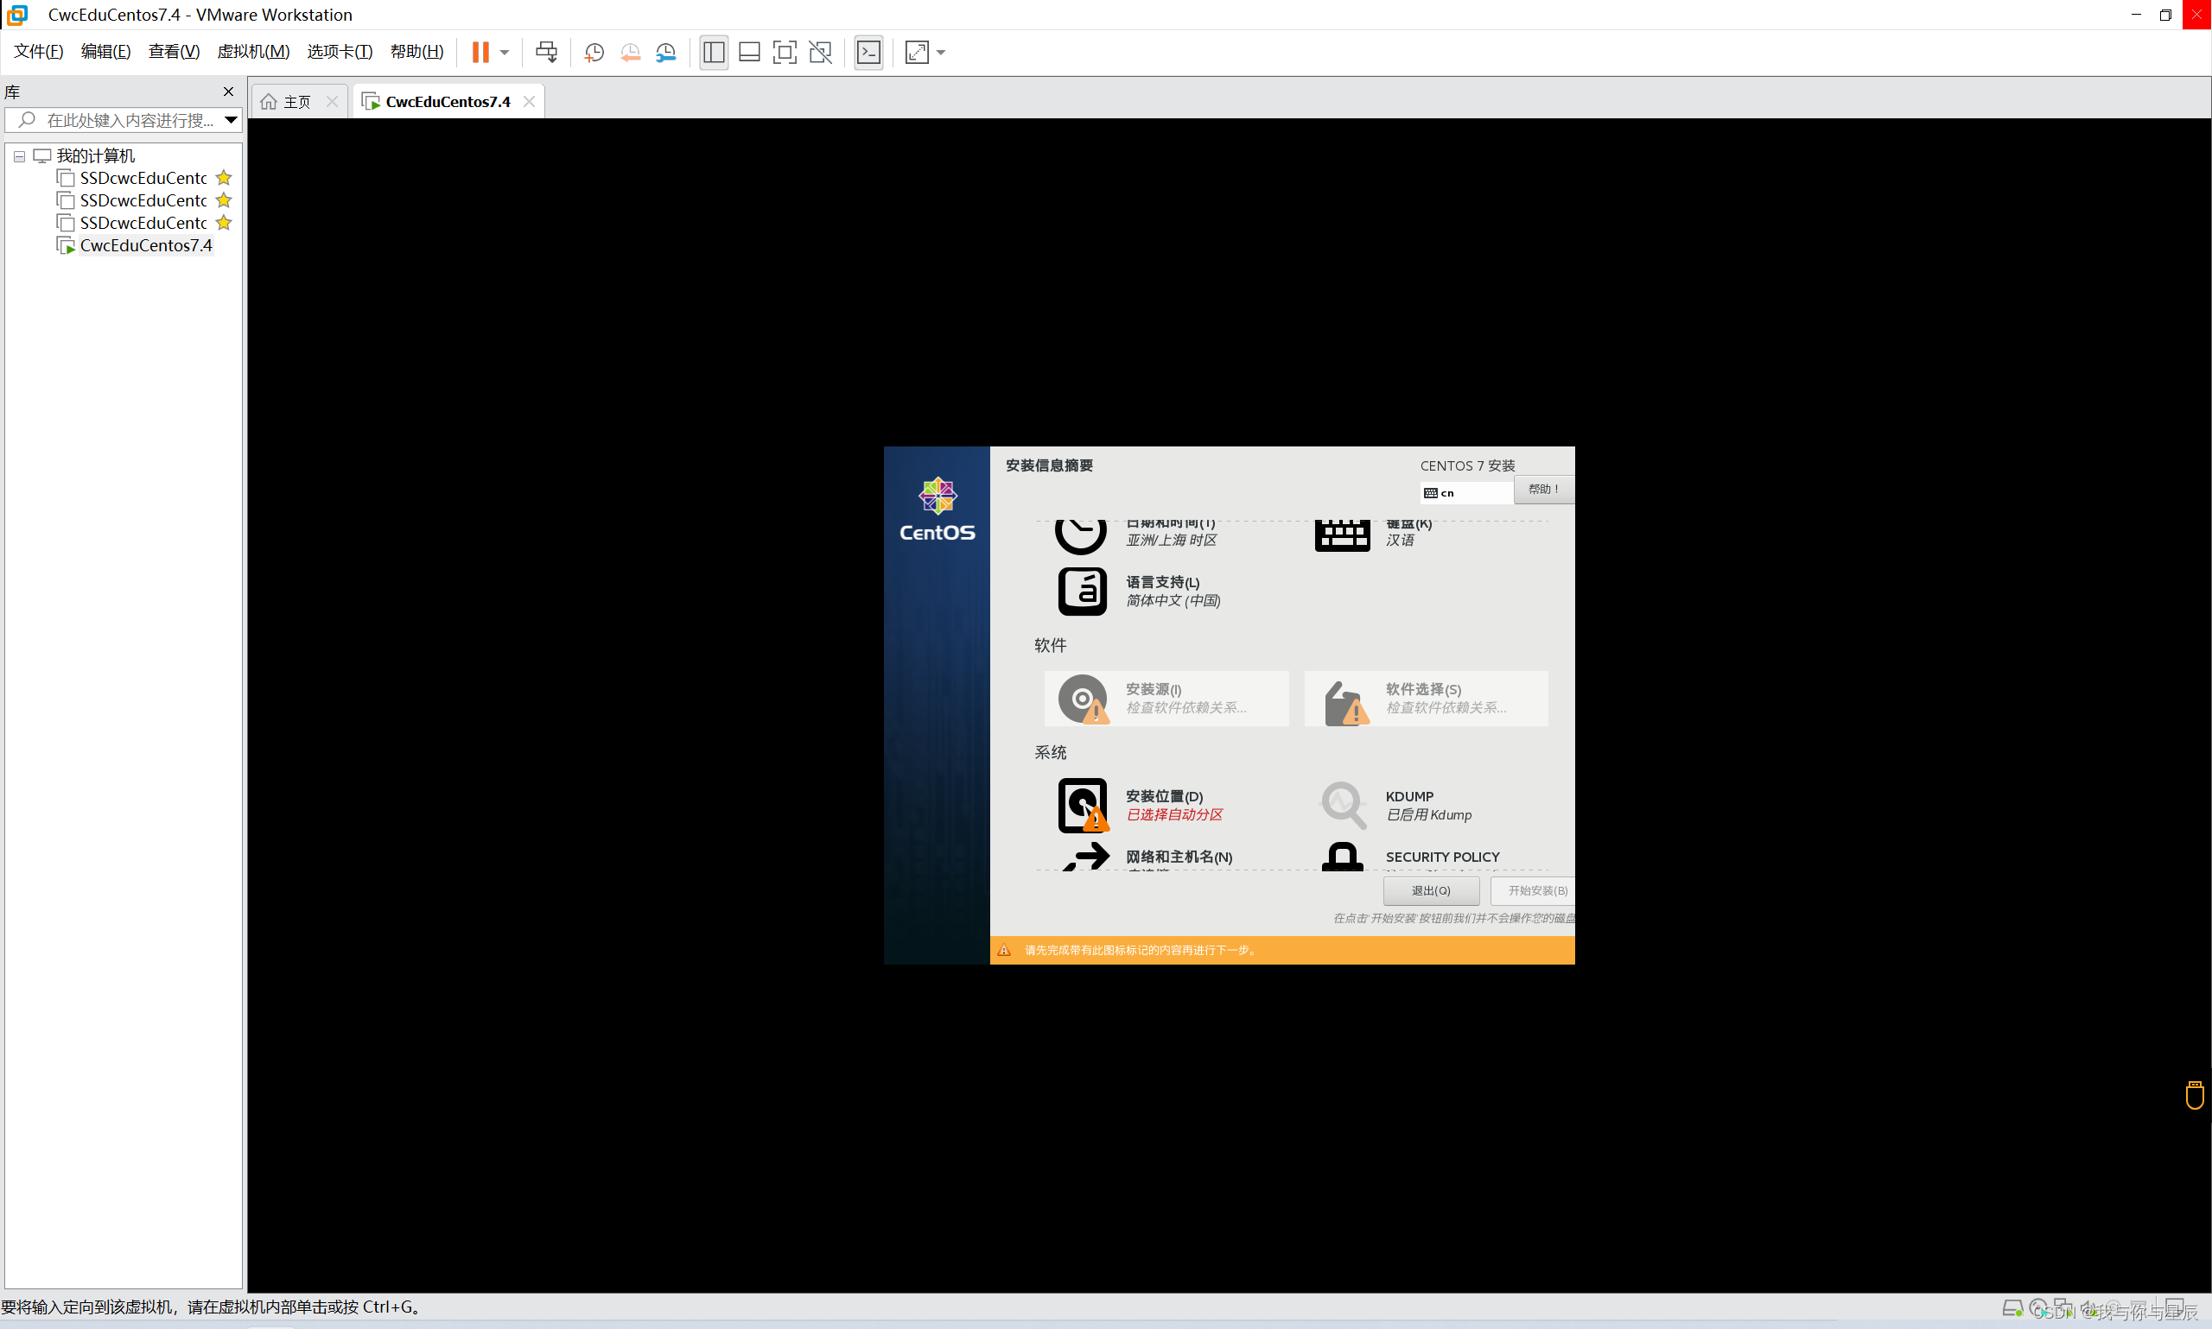Toggle the thumbnail bar view

[749, 52]
